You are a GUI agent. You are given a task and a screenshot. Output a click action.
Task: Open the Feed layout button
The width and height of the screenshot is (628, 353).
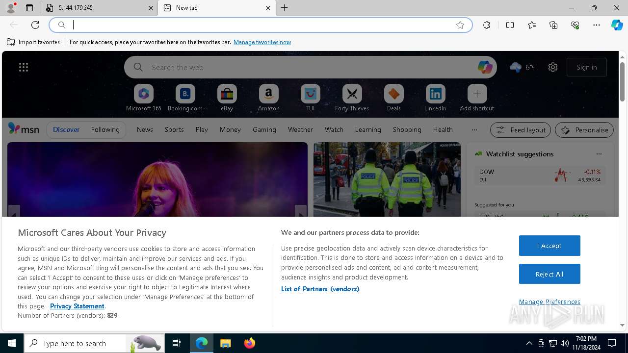[521, 130]
